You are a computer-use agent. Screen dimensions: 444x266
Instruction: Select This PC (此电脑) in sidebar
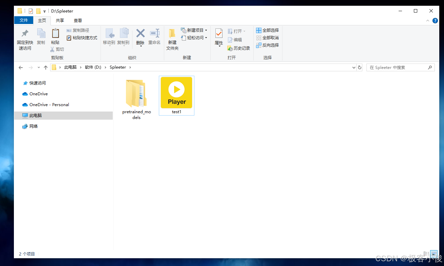tap(63, 116)
